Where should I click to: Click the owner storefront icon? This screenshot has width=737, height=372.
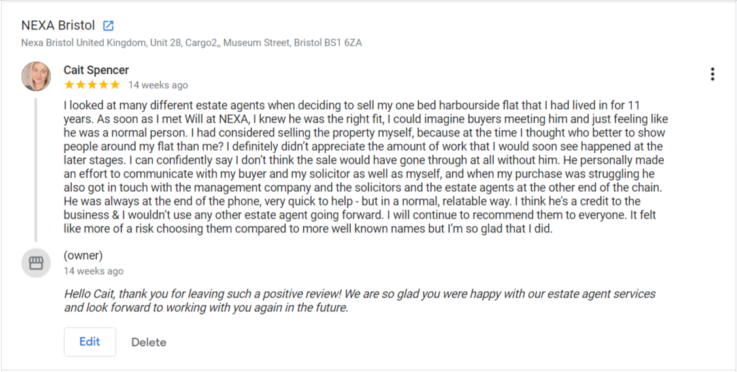tap(36, 263)
